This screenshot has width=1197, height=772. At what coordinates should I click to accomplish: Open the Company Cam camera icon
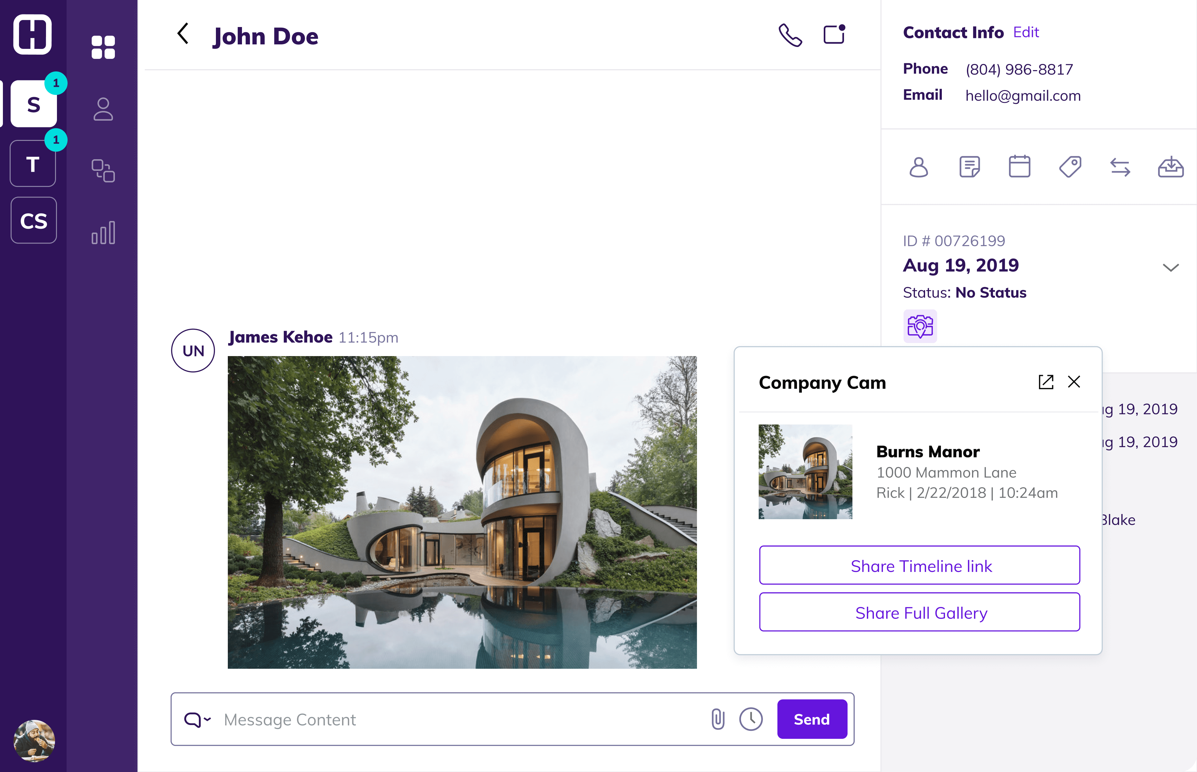920,326
